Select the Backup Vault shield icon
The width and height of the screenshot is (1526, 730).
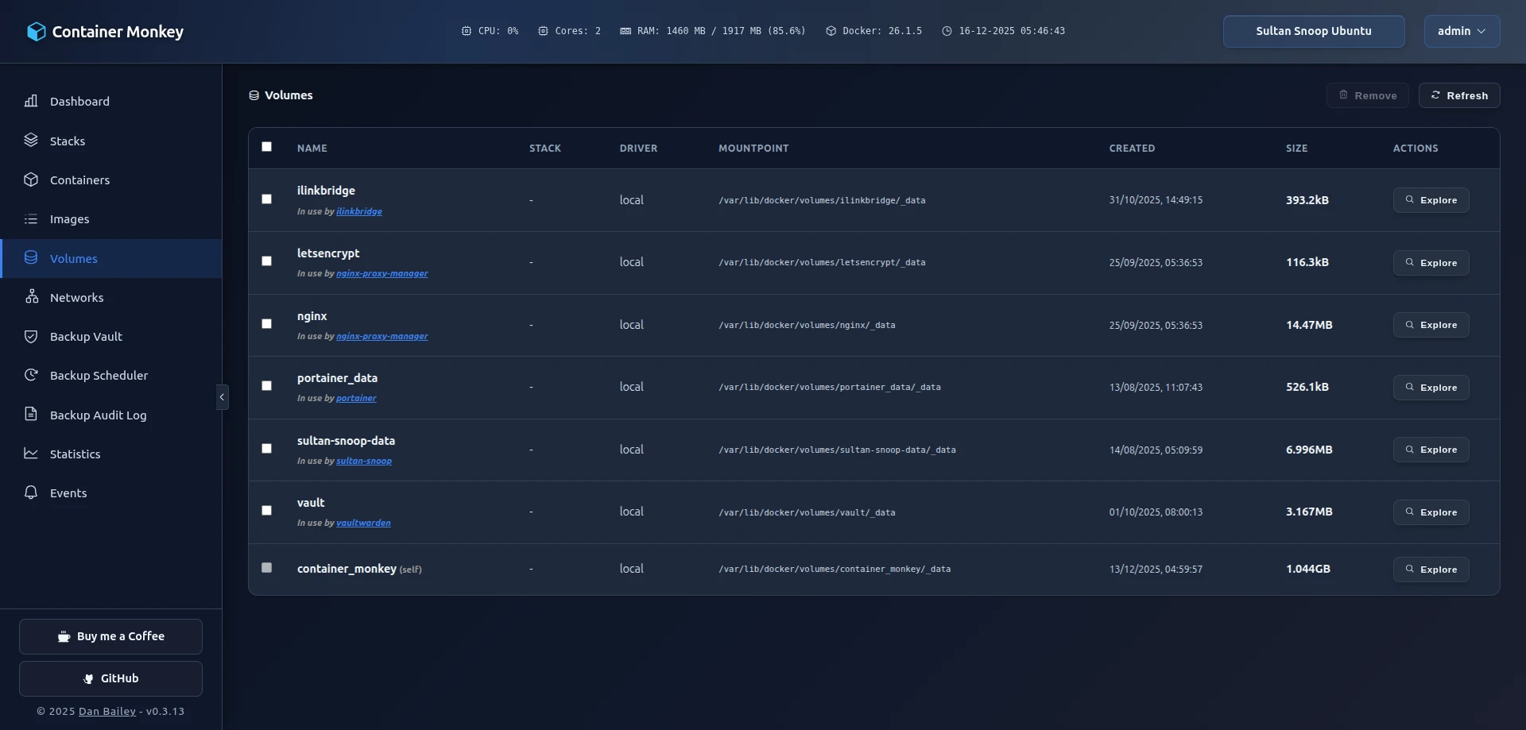(31, 336)
